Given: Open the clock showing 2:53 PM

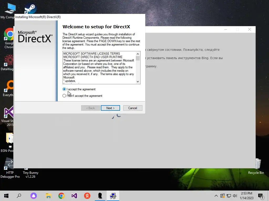Looking at the screenshot, I should (246, 196).
